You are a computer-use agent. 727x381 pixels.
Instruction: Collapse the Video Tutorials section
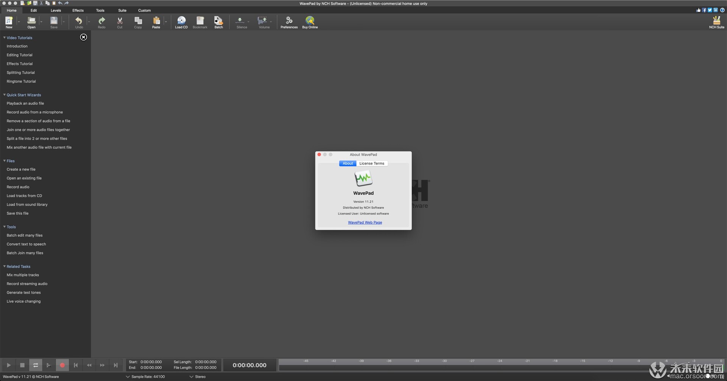pos(5,37)
